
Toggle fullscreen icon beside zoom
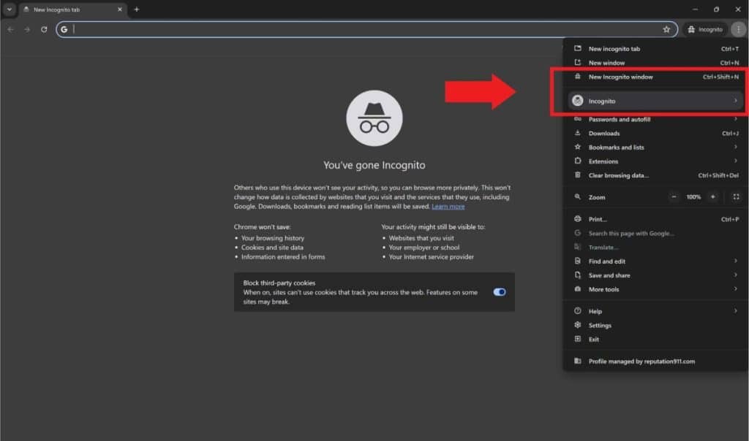point(736,197)
